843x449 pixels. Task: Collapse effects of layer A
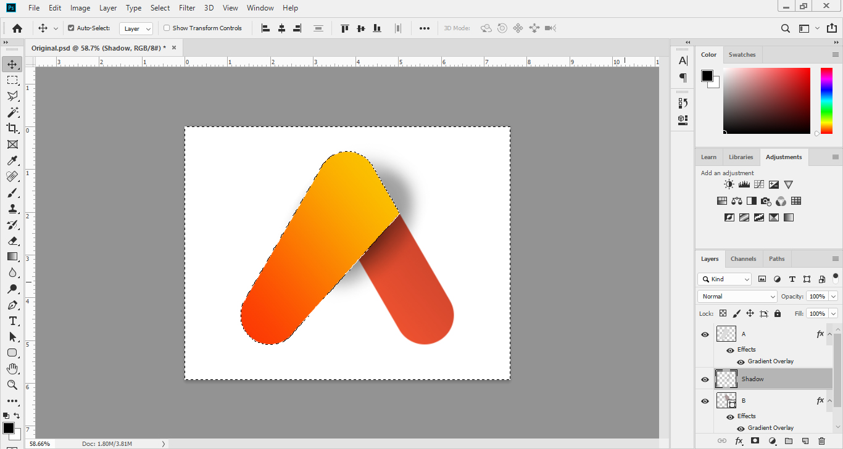829,334
